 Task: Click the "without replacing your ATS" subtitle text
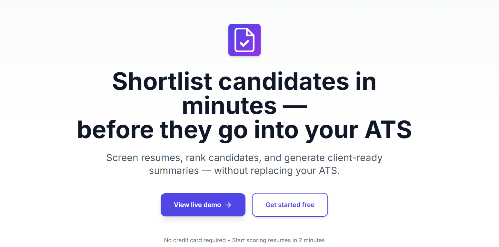[x=277, y=170]
